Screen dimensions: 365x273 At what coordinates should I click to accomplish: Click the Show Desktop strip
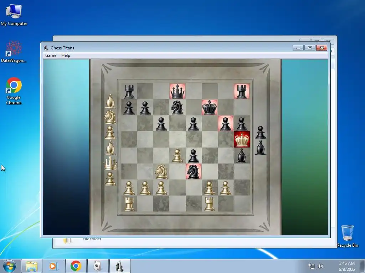[x=363, y=266]
